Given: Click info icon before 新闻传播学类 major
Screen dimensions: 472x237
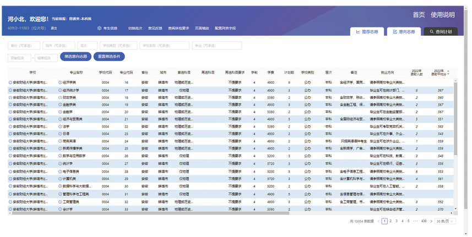Looking at the screenshot, I should pos(60,148).
